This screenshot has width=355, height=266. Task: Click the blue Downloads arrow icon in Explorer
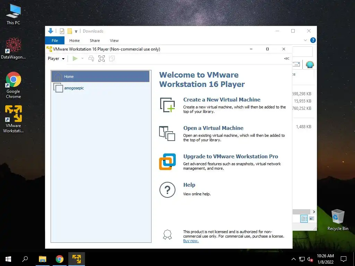[51, 31]
